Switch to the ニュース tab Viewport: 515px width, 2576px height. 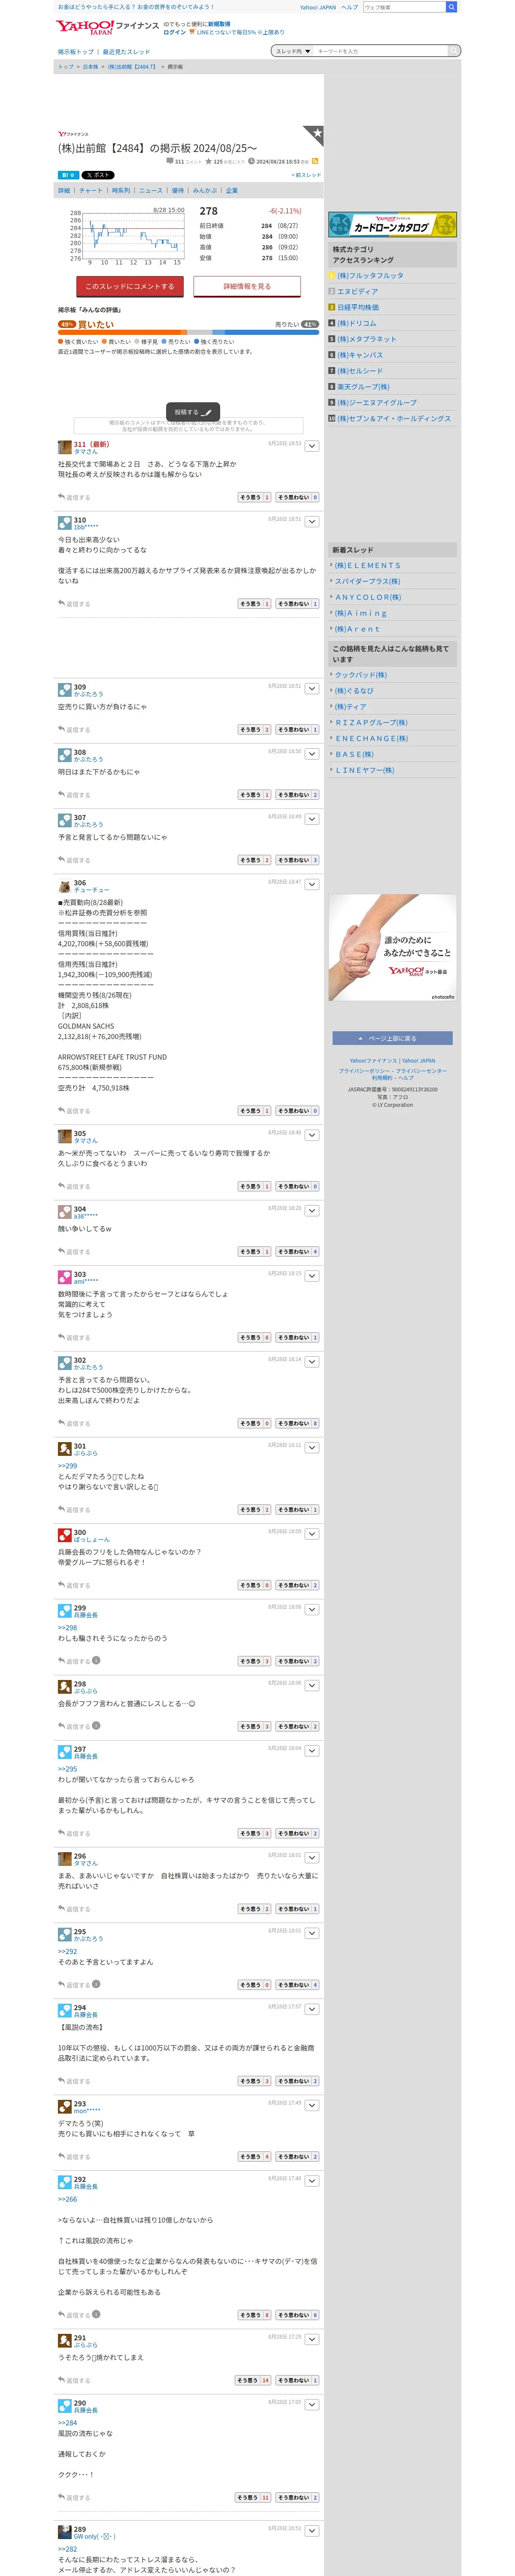click(x=150, y=190)
